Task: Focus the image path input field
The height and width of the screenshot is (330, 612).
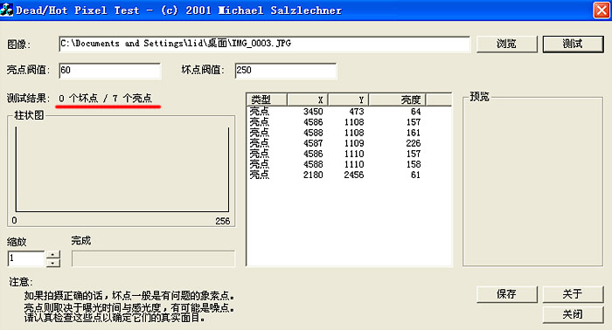Action: point(265,44)
